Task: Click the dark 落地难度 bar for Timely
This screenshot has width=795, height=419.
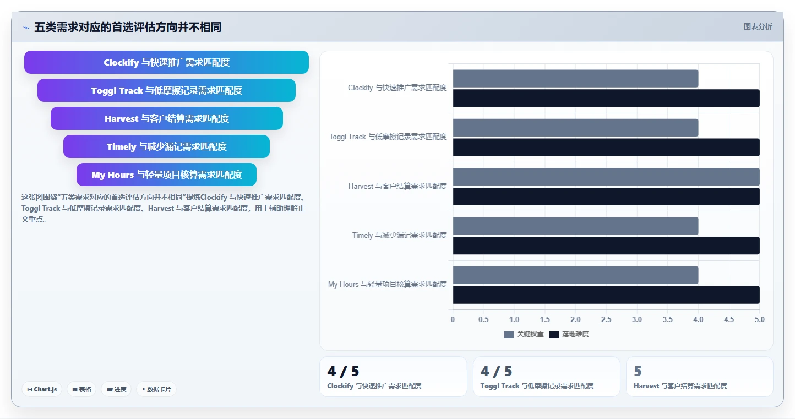Action: click(x=606, y=246)
